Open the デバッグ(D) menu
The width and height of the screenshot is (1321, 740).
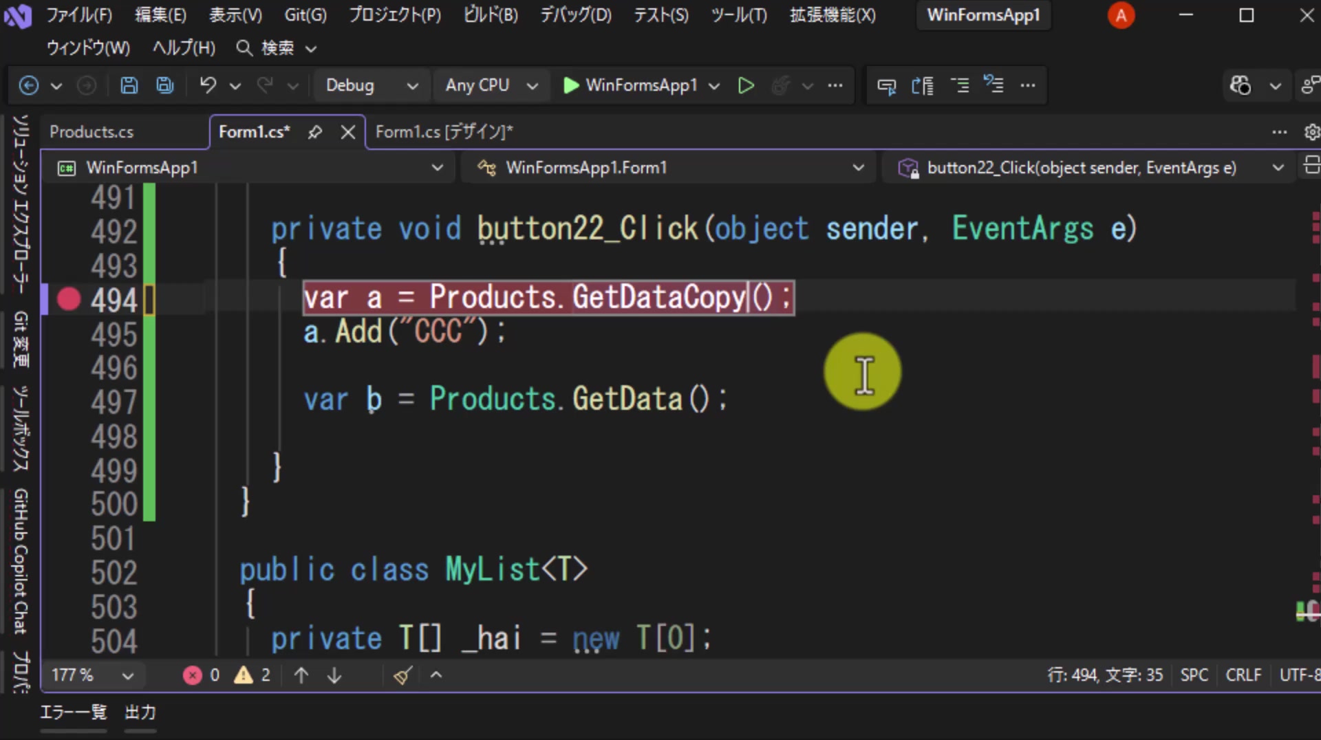coord(575,15)
